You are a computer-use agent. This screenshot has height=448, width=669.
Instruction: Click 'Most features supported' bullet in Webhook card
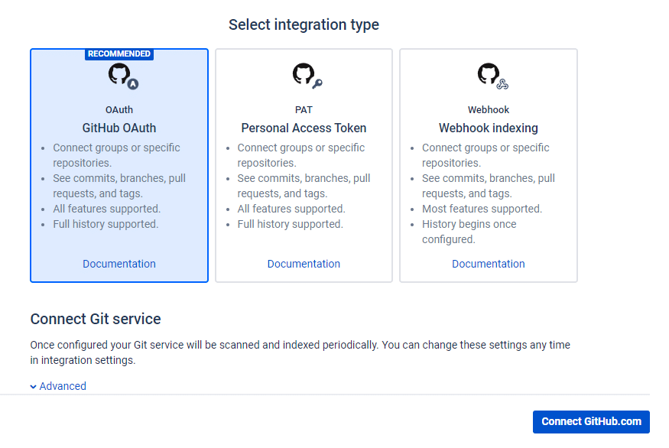point(482,209)
